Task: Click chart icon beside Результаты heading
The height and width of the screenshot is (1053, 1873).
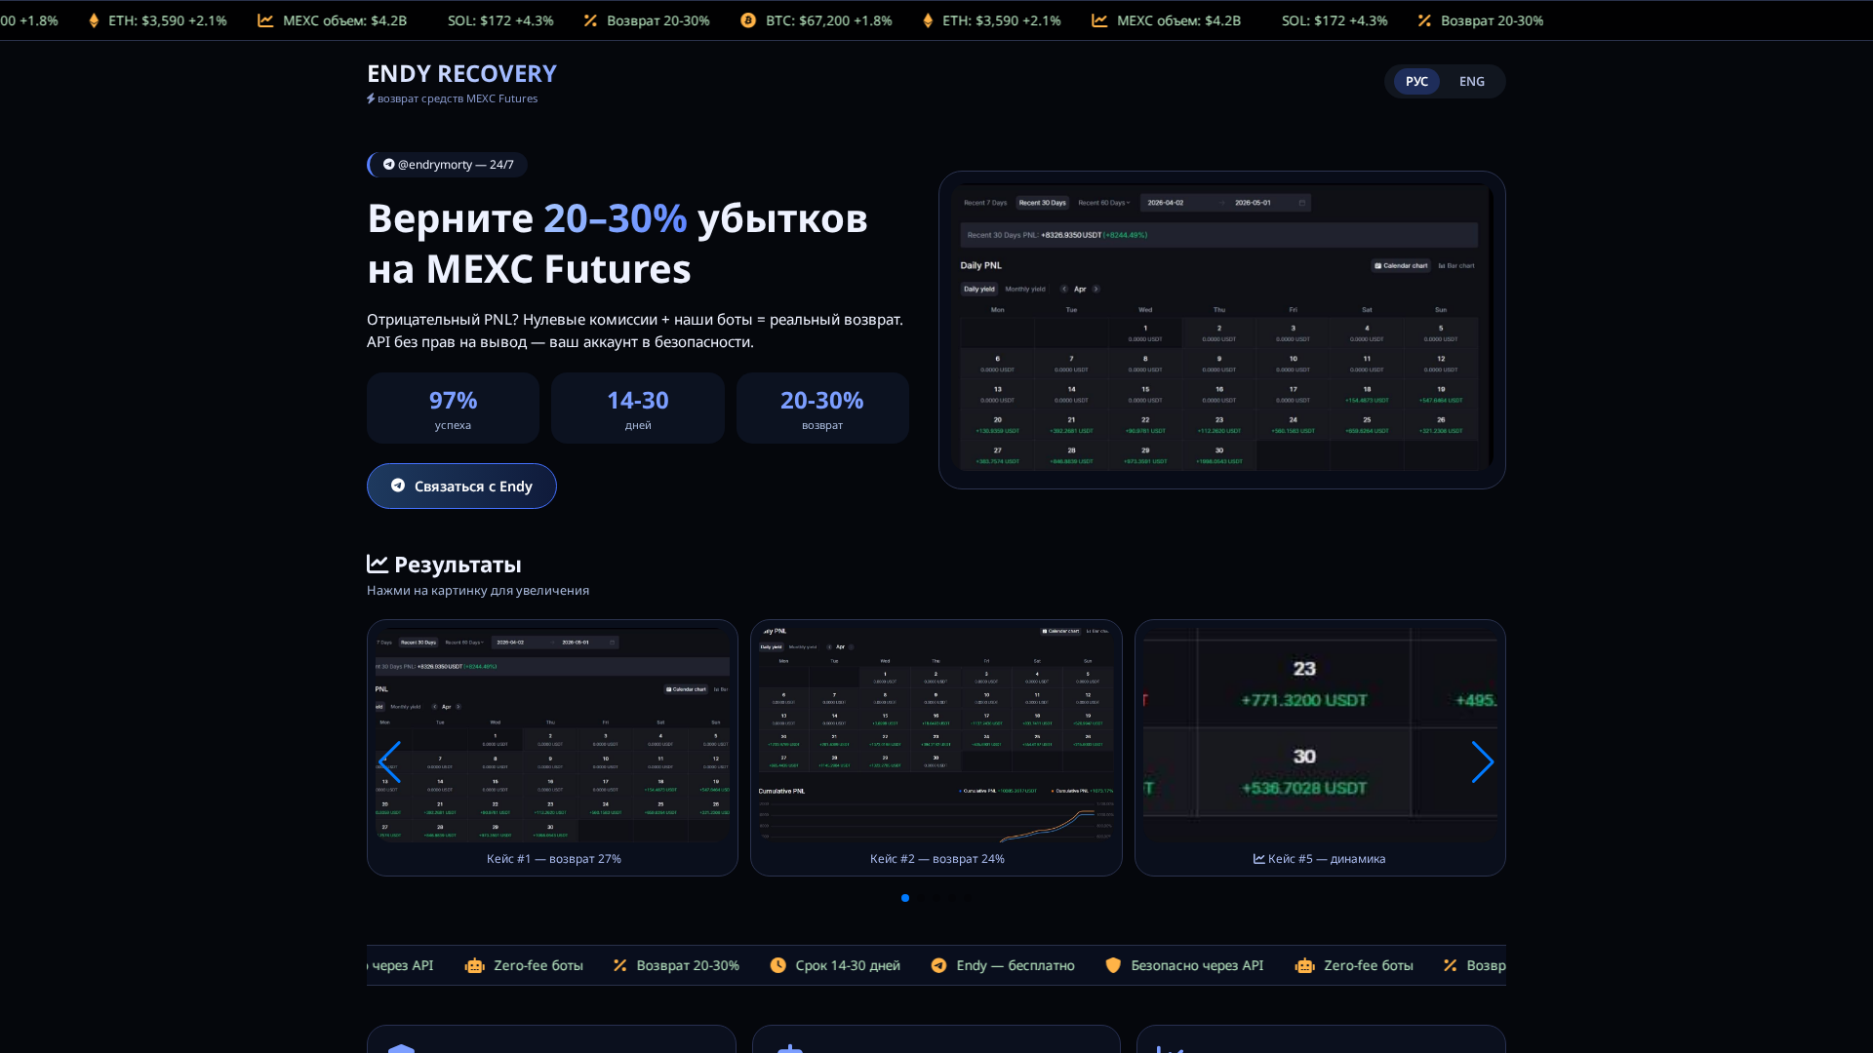Action: click(x=378, y=565)
